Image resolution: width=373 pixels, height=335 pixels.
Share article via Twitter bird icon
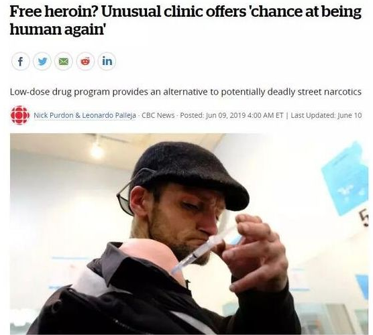pos(42,61)
